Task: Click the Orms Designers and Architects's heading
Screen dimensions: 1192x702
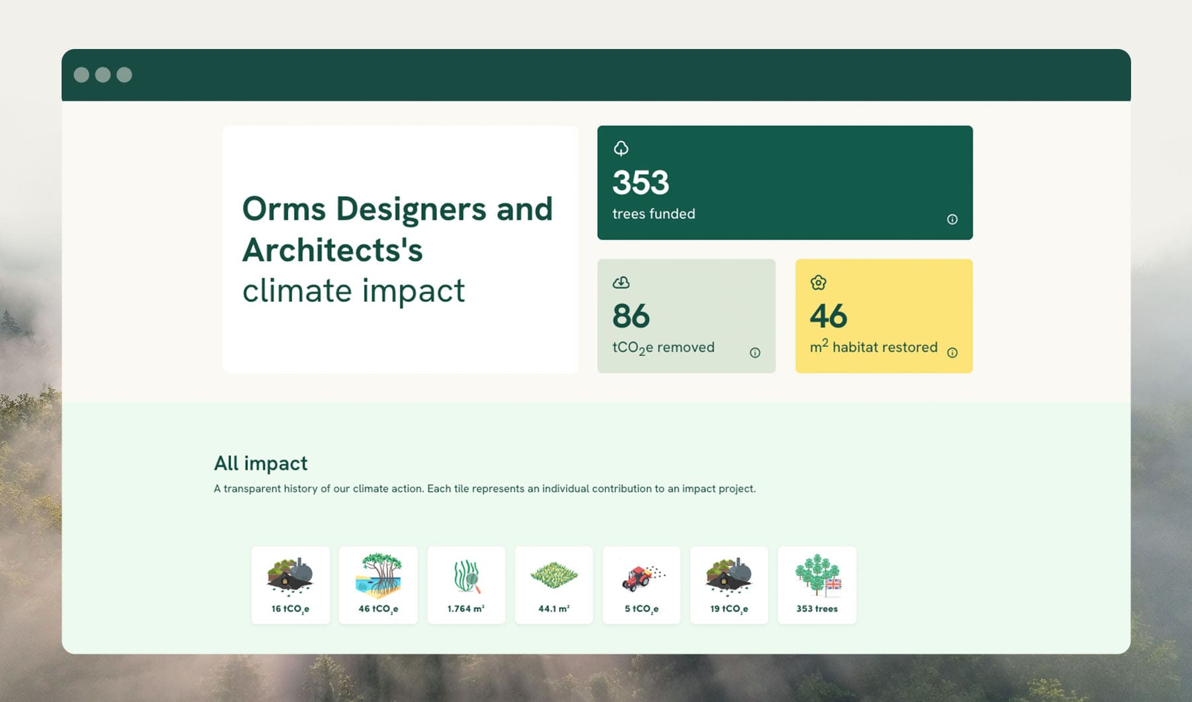Action: (397, 229)
